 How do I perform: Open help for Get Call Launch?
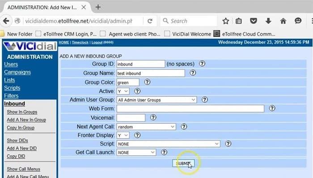pyautogui.click(x=164, y=152)
